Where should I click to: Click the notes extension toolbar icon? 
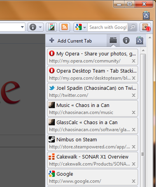point(51,27)
